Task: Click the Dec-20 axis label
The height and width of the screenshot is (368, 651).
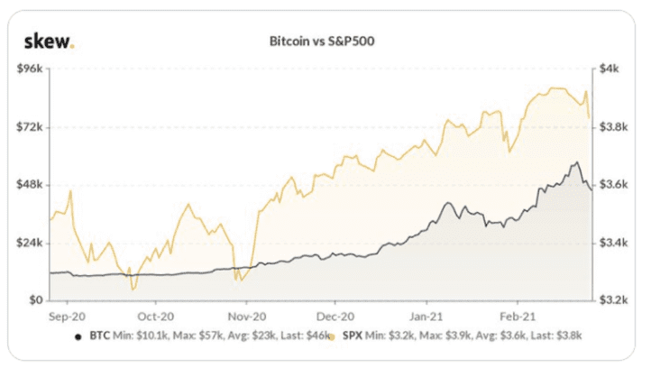Action: (335, 317)
